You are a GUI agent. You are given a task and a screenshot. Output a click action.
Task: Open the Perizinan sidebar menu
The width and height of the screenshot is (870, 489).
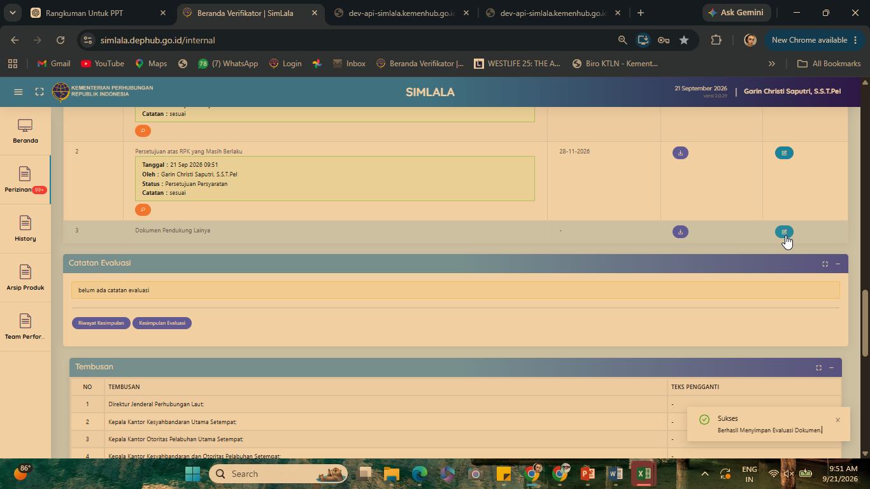pos(25,180)
